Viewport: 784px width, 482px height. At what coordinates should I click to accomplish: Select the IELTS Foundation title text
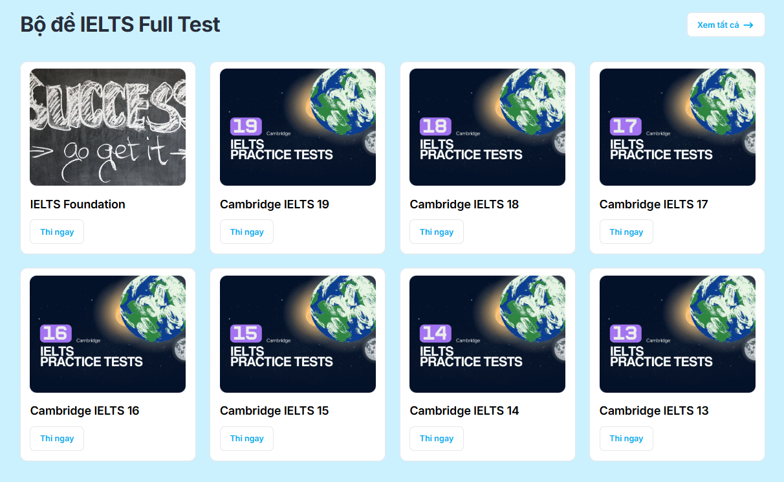78,204
